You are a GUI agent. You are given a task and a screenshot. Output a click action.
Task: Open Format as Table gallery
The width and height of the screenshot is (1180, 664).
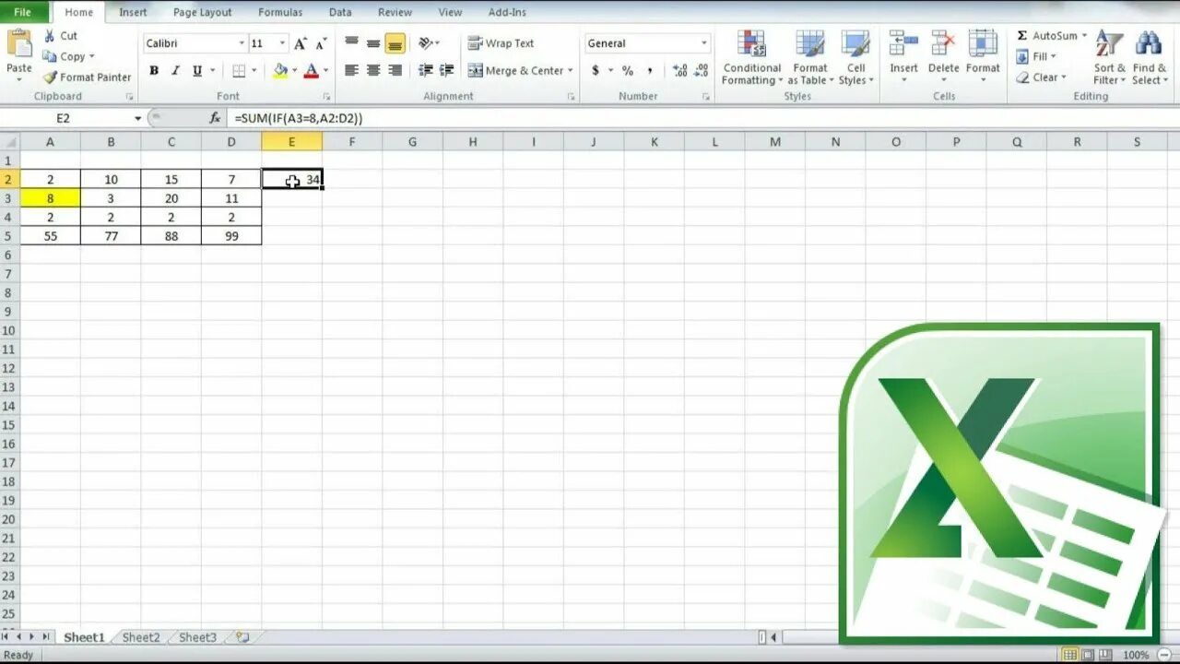(x=810, y=58)
